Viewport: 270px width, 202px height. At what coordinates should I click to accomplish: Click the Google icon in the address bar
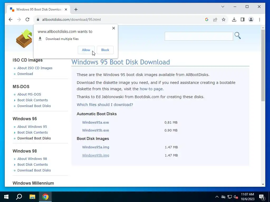point(207,19)
